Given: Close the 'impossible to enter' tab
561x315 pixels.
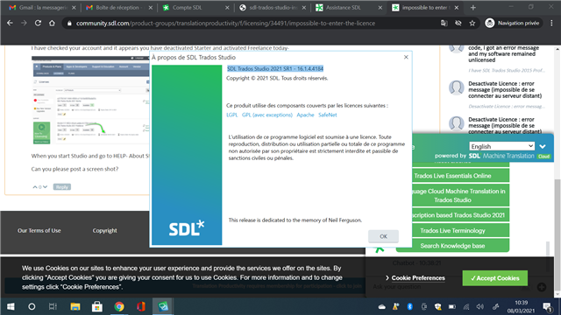Looking at the screenshot, I should (x=457, y=8).
